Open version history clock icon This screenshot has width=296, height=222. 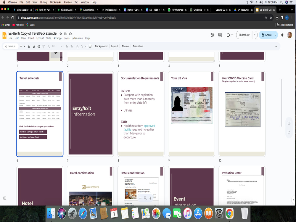point(212,35)
